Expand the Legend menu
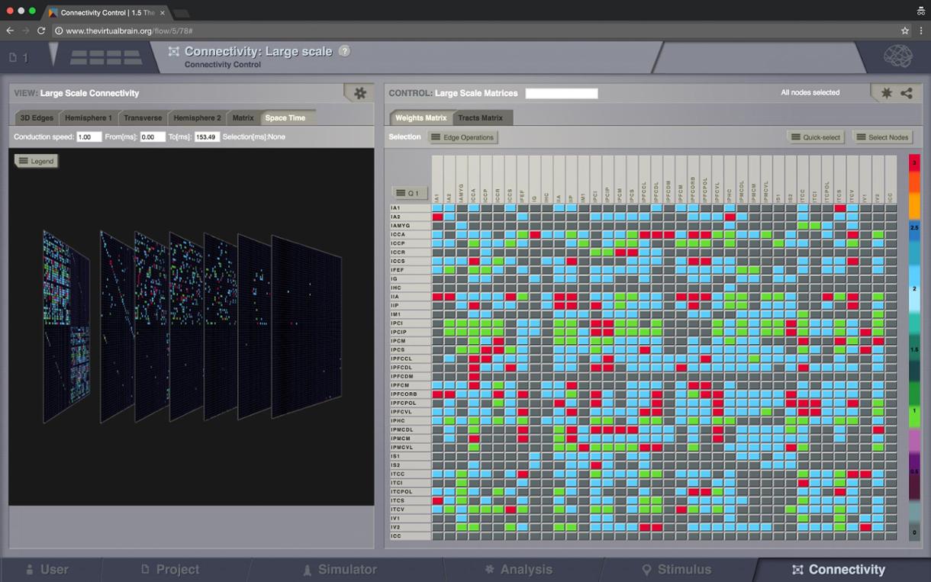The image size is (931, 582). pyautogui.click(x=36, y=161)
